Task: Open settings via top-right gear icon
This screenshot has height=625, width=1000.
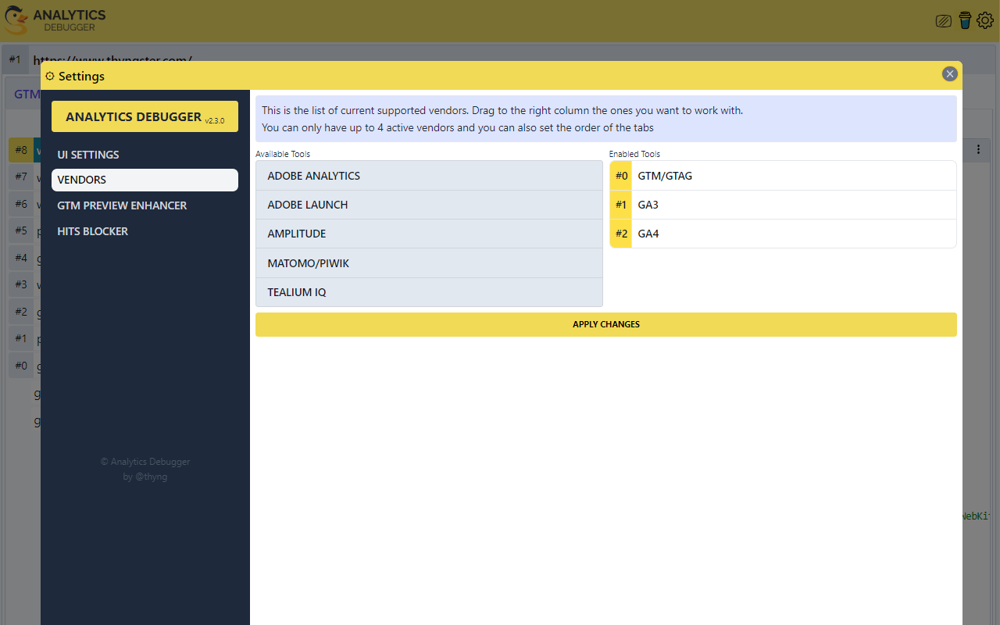Action: point(984,20)
